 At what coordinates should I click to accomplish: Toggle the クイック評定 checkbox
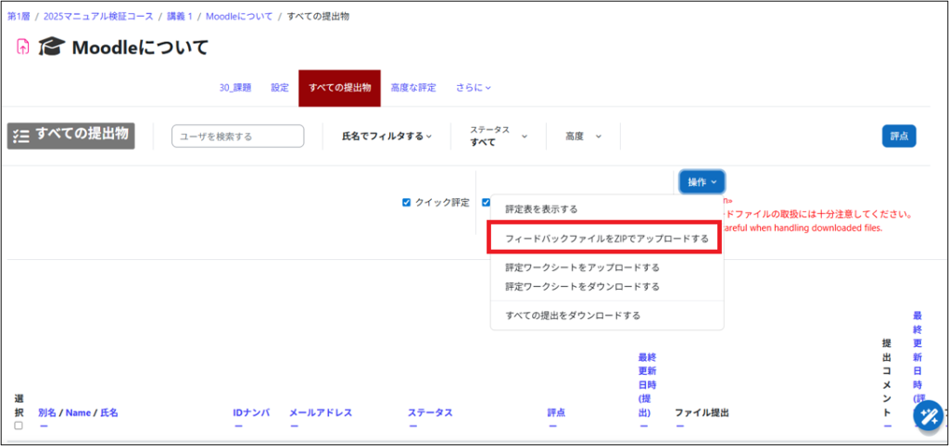[x=406, y=203]
